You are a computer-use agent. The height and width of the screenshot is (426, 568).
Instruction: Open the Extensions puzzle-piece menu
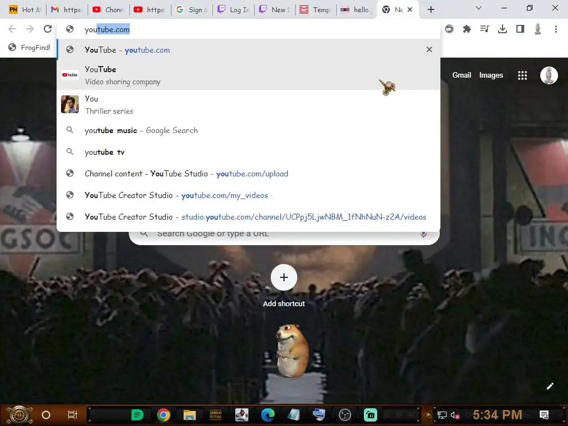(467, 29)
